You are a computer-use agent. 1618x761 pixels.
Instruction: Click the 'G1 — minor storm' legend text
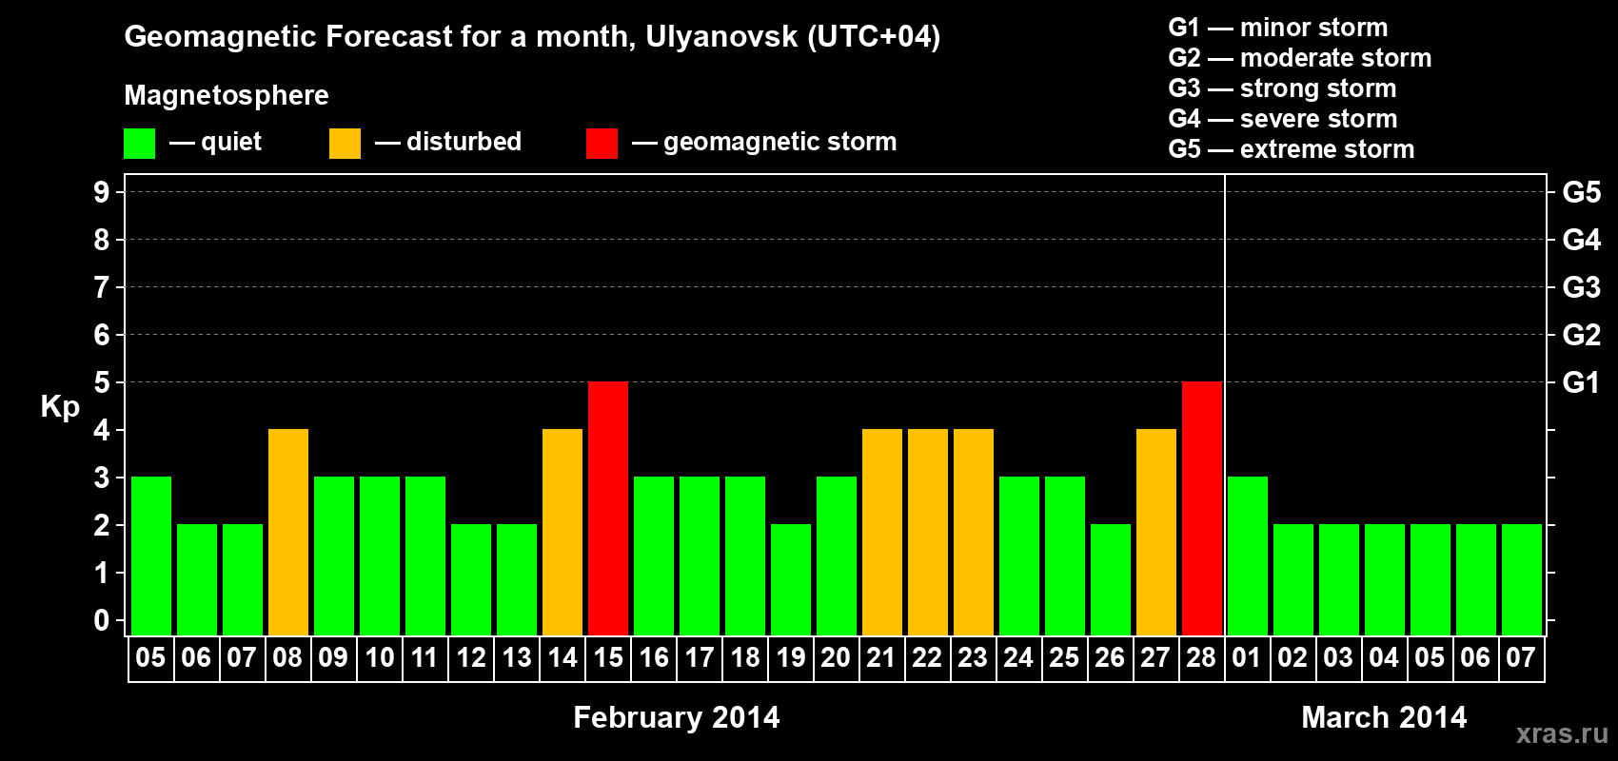click(1278, 28)
